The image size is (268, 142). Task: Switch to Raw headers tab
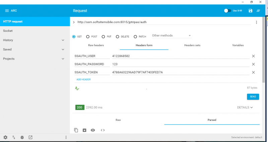point(96,45)
